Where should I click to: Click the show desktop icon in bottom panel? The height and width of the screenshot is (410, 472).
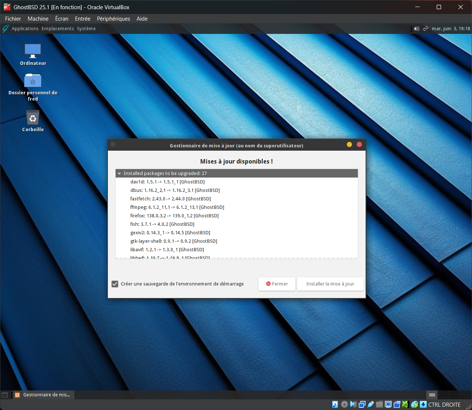point(5,395)
